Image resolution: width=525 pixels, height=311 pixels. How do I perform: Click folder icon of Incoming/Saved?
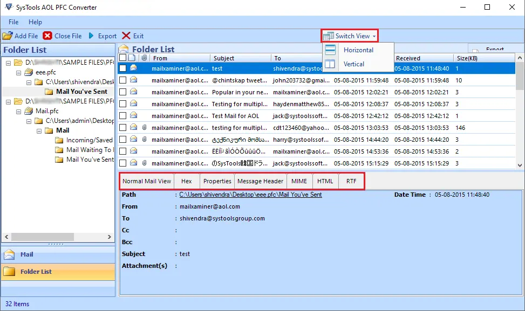pyautogui.click(x=59, y=140)
